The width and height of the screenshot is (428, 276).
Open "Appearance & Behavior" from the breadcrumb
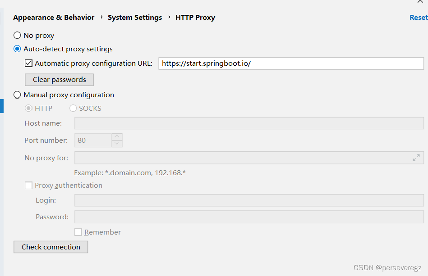[54, 17]
